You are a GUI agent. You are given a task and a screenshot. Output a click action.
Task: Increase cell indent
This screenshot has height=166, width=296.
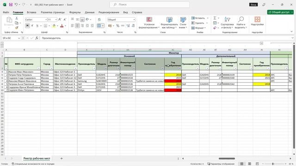coord(92,26)
